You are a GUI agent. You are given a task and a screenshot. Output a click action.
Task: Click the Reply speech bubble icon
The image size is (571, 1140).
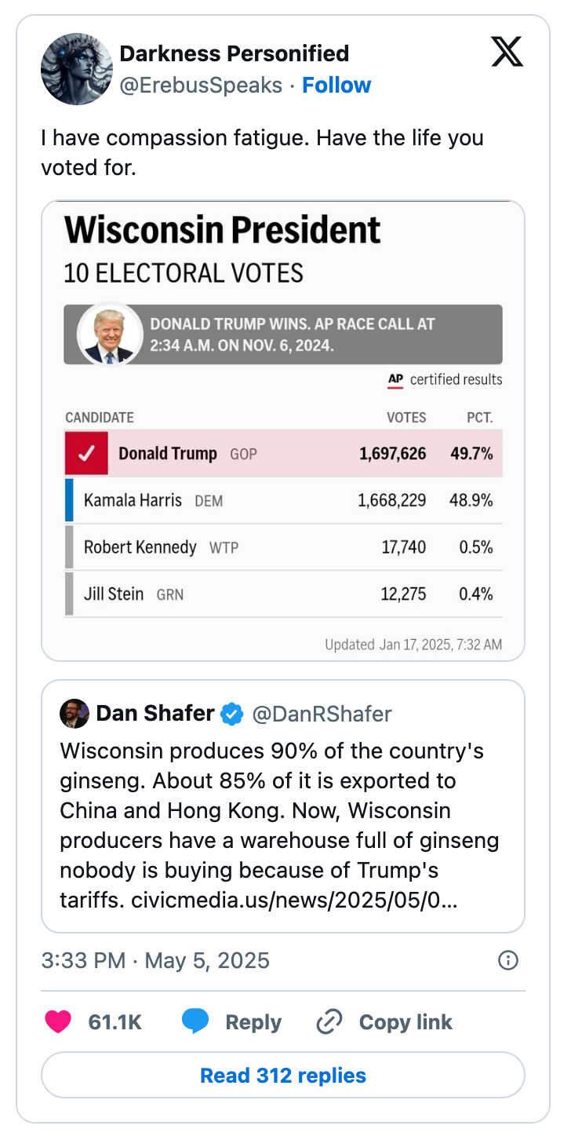coord(196,1021)
